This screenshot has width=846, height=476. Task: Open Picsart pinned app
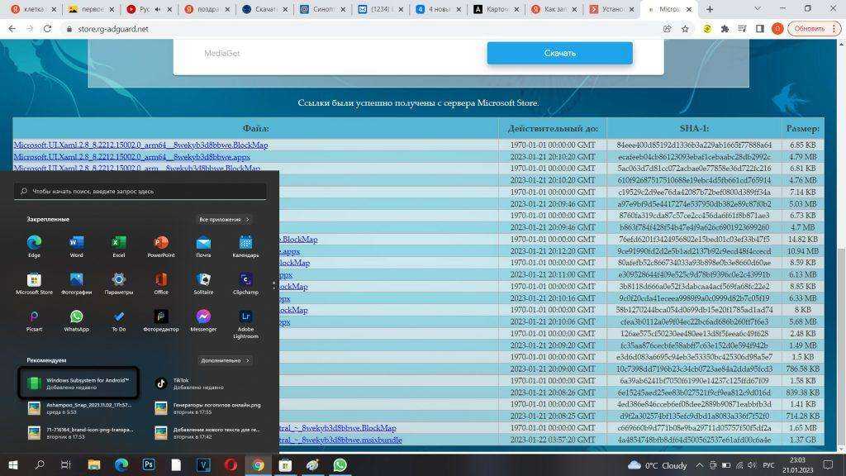pyautogui.click(x=34, y=319)
